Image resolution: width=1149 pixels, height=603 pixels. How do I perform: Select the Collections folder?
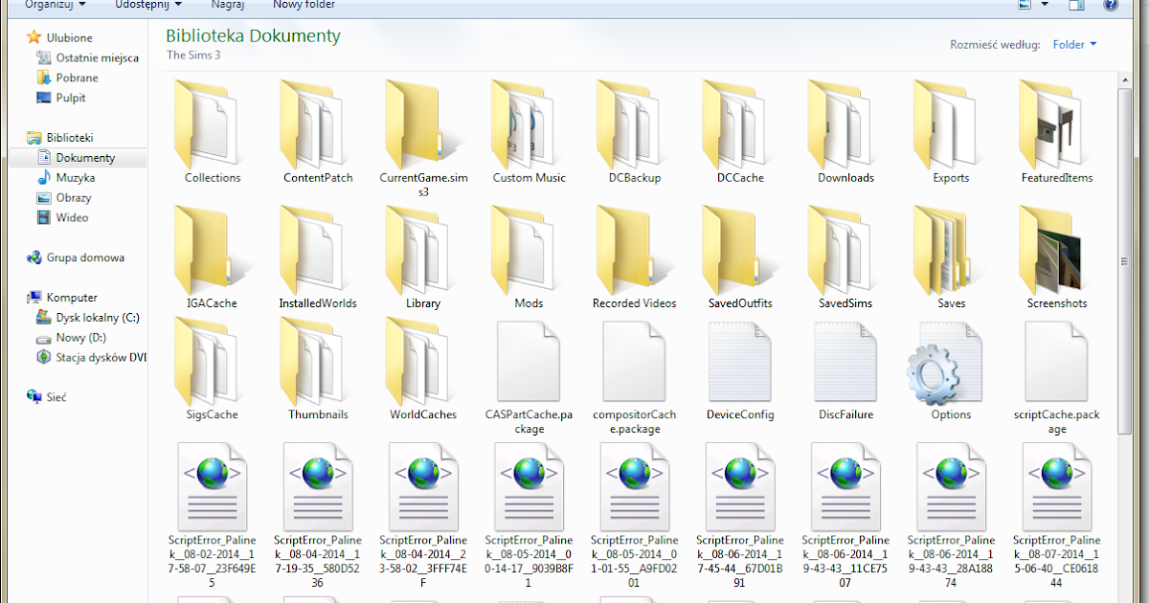click(x=213, y=132)
